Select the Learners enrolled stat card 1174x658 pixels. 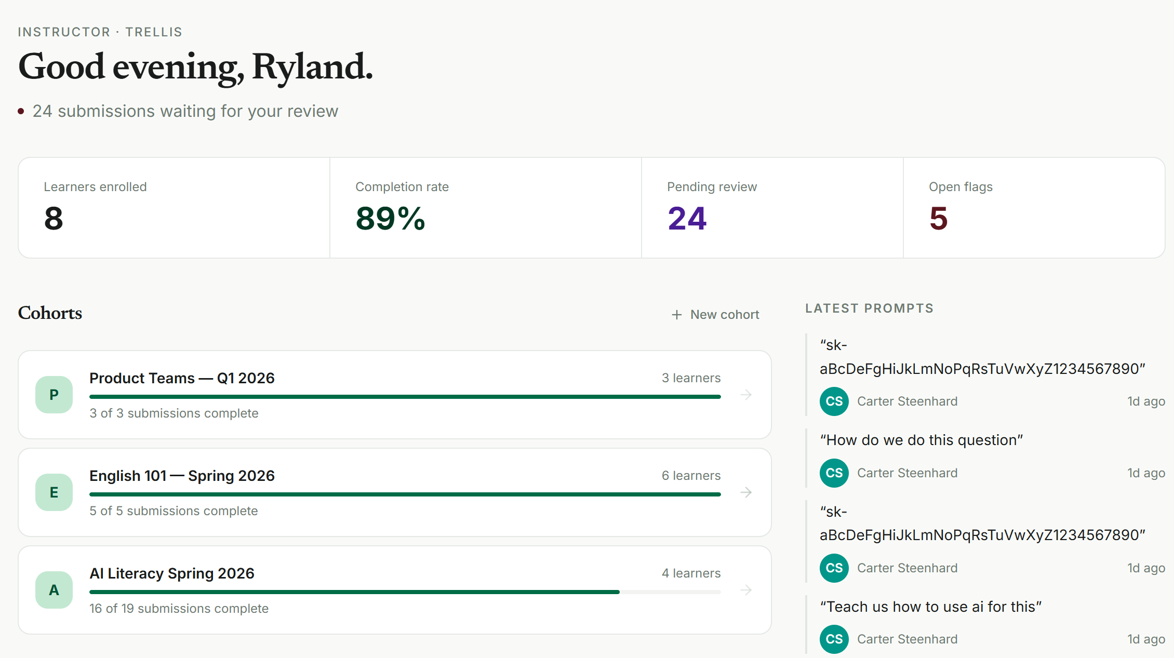point(174,208)
